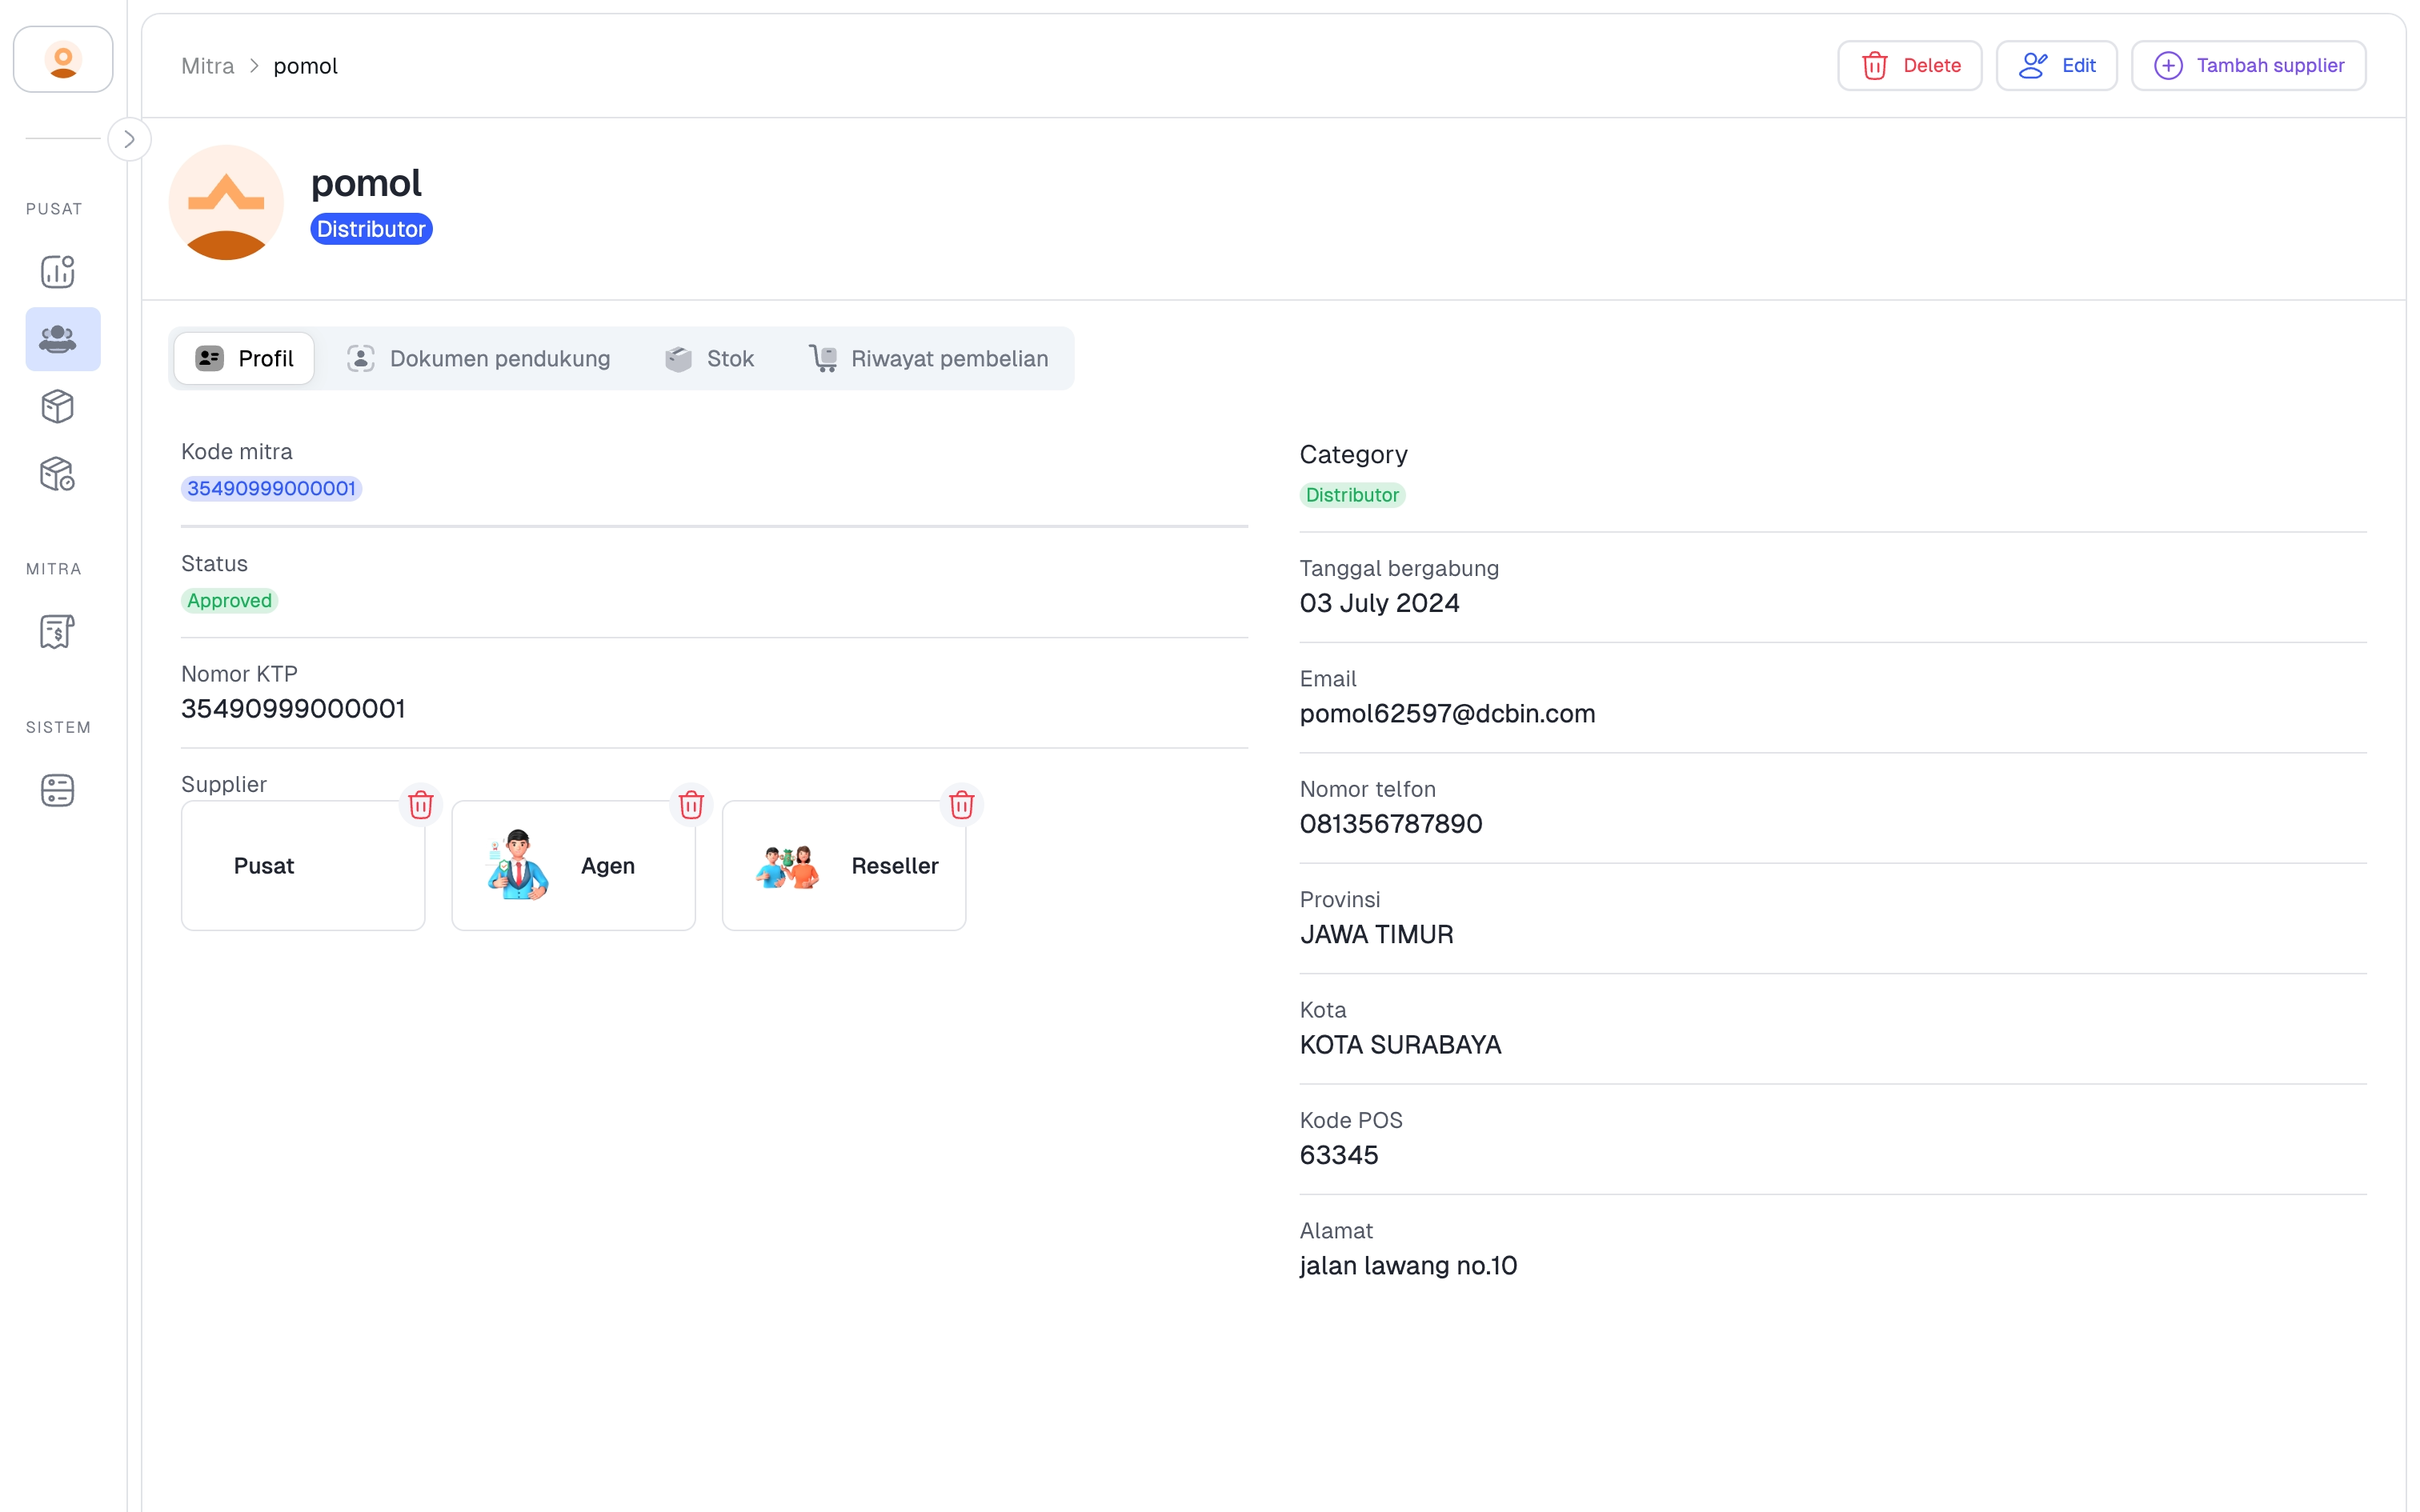Click the Mitra breadcrumb link
The image size is (2420, 1512).
point(207,66)
